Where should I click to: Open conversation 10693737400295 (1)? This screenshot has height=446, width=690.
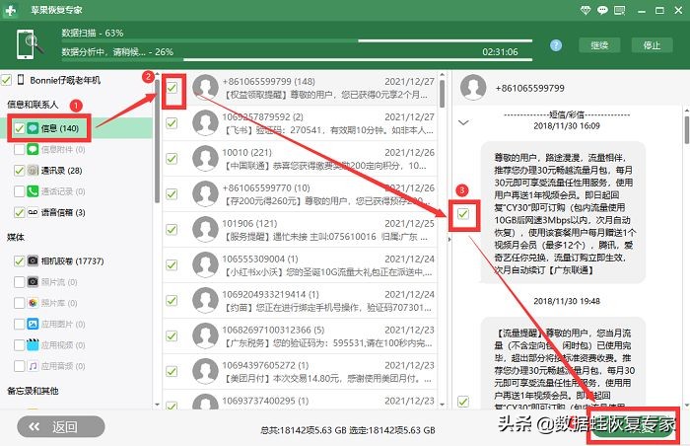[300, 401]
